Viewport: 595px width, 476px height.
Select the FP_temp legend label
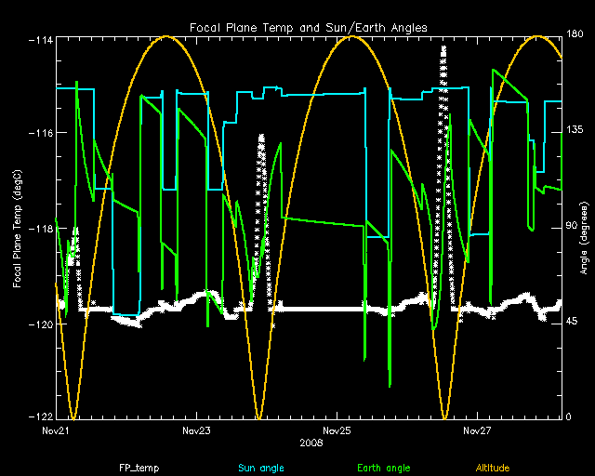coord(139,469)
